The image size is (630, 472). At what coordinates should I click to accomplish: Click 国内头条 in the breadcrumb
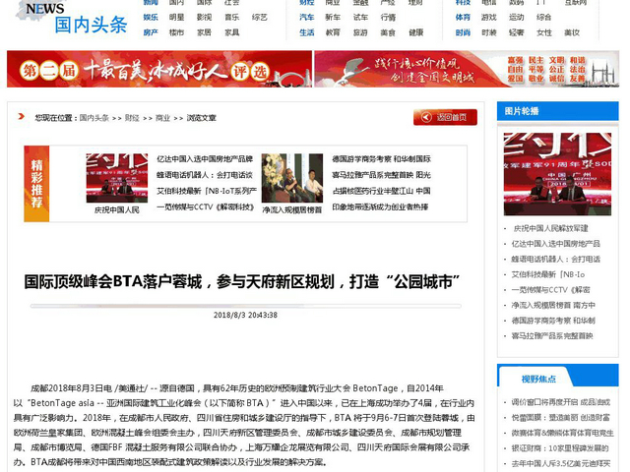[94, 118]
